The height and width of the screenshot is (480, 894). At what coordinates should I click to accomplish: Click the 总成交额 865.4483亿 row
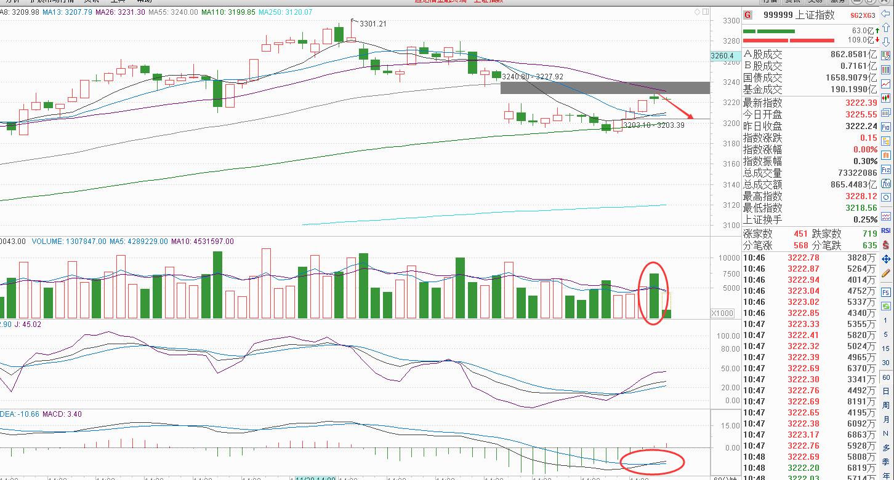click(x=810, y=184)
